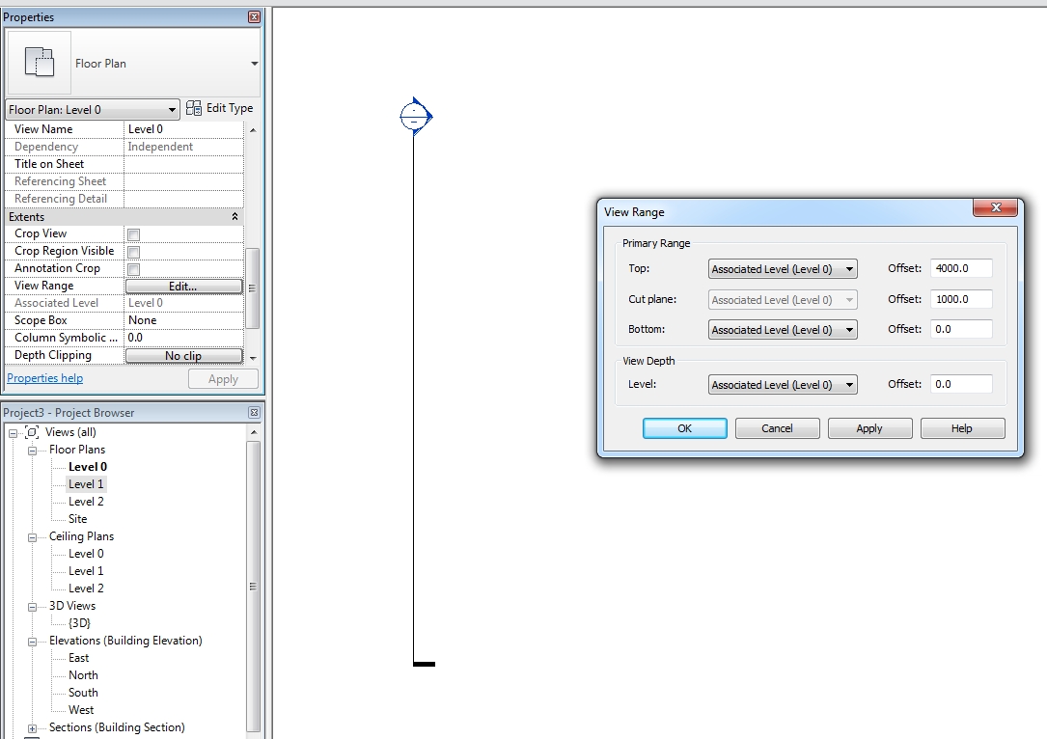This screenshot has width=1047, height=739.
Task: Select the North elevation
Action: pyautogui.click(x=83, y=675)
